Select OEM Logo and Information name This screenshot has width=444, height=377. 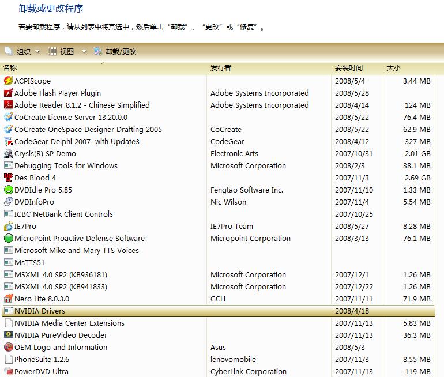coord(61,347)
